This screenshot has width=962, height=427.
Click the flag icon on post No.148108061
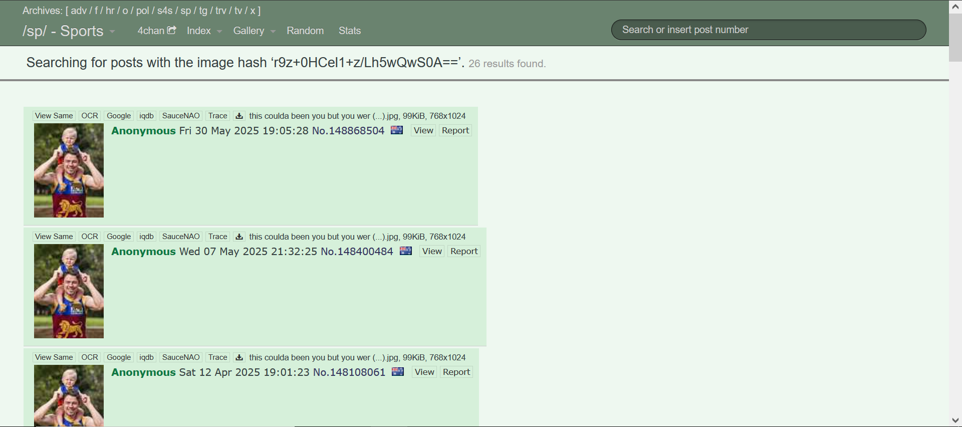(x=398, y=372)
